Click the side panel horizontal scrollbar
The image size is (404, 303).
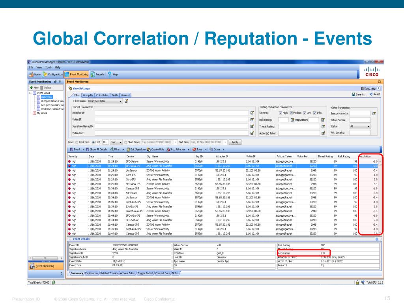click(46, 258)
